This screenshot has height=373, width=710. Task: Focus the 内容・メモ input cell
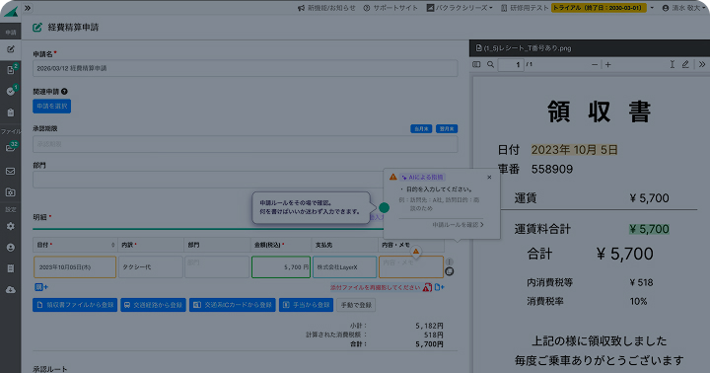(x=410, y=267)
